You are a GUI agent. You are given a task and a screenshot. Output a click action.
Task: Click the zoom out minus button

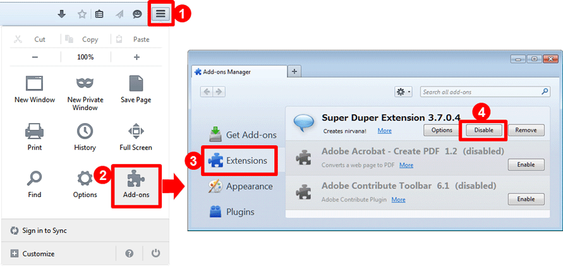point(35,57)
